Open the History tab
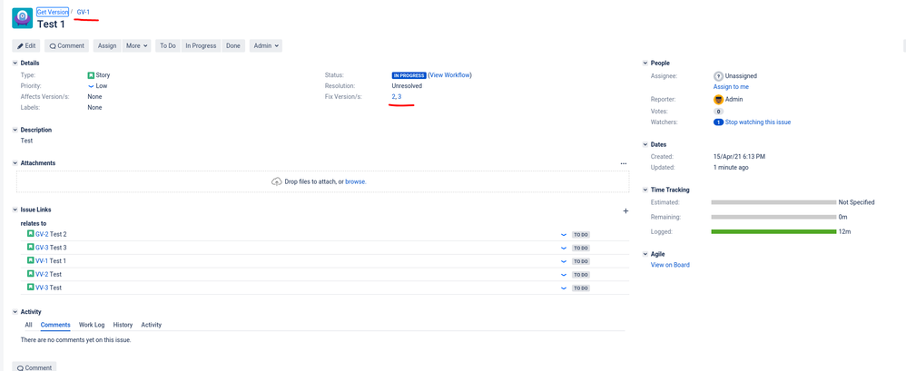This screenshot has width=906, height=371. pos(123,325)
